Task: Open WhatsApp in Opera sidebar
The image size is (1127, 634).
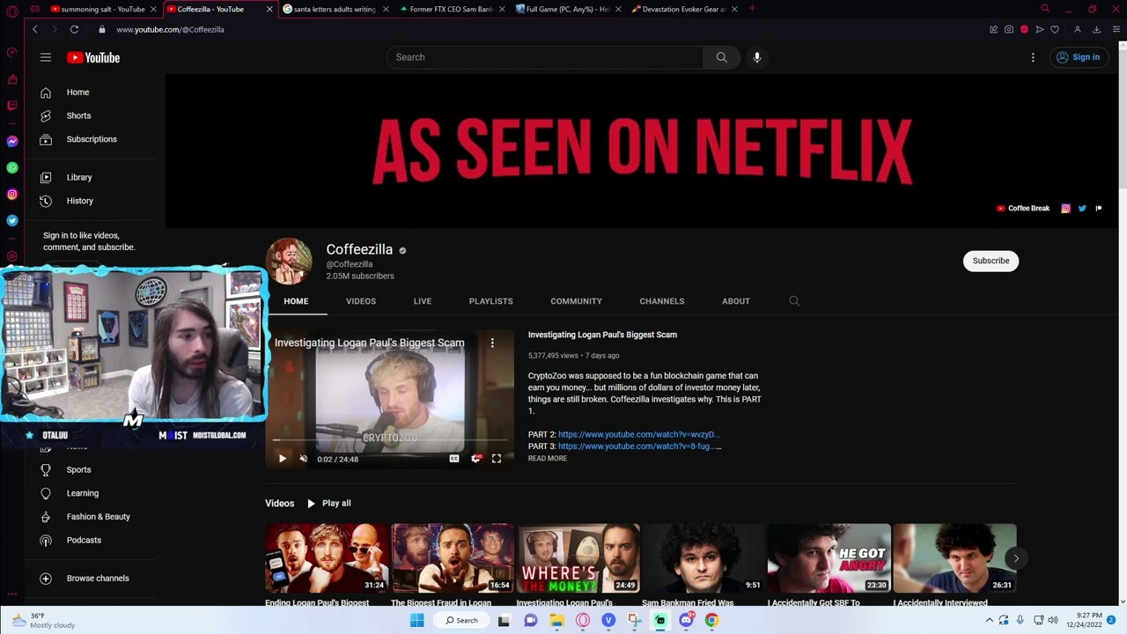Action: click(12, 167)
